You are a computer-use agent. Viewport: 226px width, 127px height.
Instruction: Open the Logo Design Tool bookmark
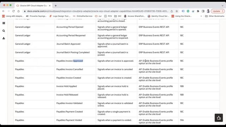point(60,16)
